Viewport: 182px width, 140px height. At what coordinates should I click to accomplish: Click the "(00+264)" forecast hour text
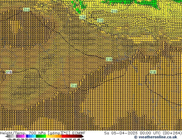172,133
